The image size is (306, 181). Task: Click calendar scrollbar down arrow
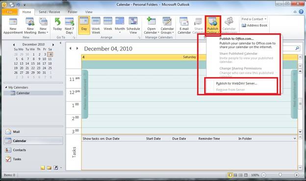point(300,132)
